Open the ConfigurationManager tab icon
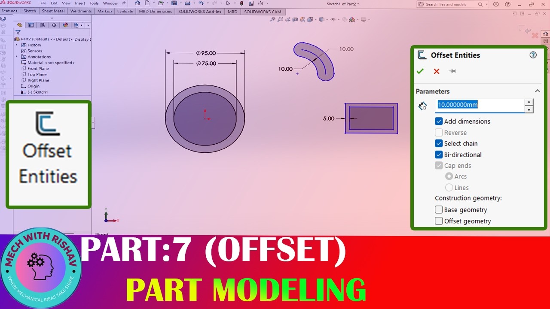This screenshot has width=550, height=309. [x=43, y=25]
